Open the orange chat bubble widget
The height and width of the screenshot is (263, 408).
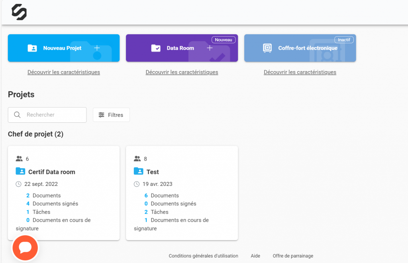[x=25, y=248]
